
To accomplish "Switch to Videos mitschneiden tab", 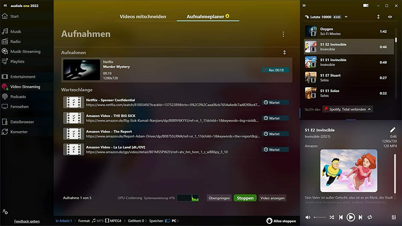I will click(143, 17).
